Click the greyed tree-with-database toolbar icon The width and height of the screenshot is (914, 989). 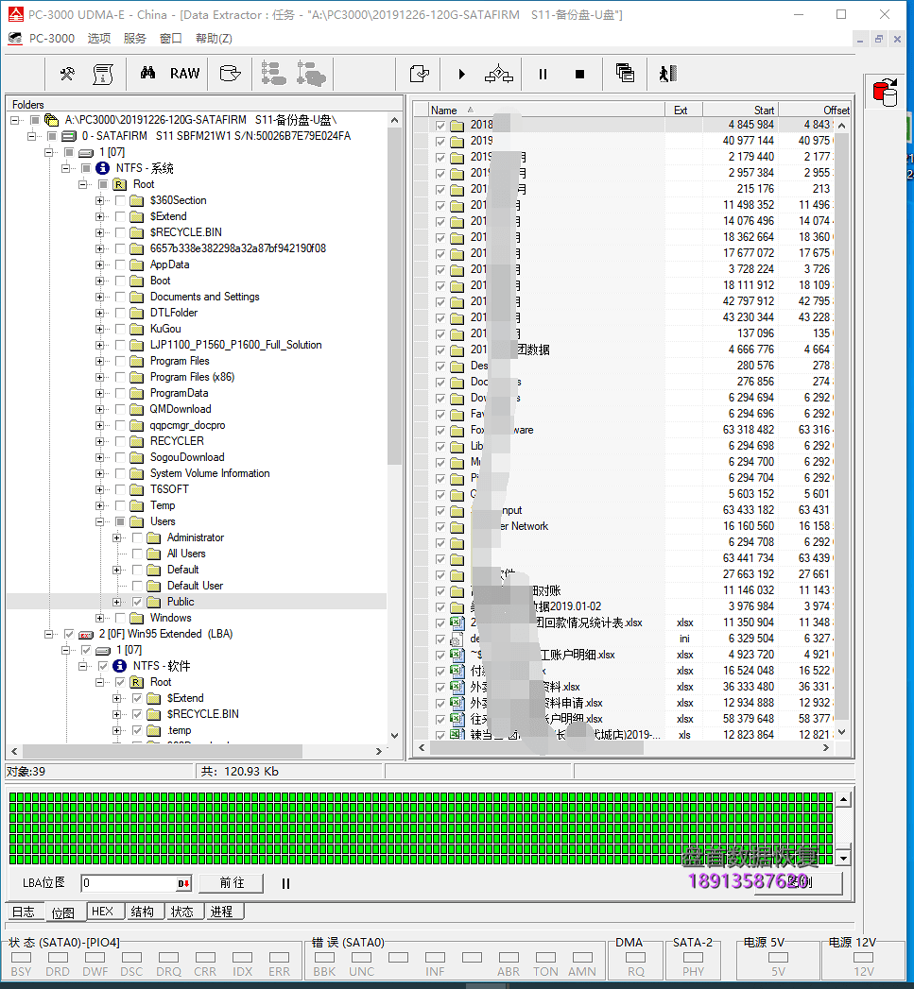[x=311, y=73]
